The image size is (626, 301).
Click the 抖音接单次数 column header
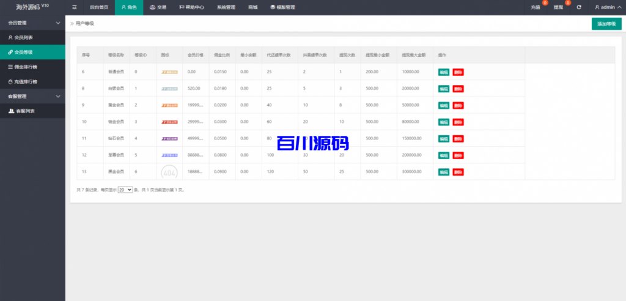click(x=315, y=55)
